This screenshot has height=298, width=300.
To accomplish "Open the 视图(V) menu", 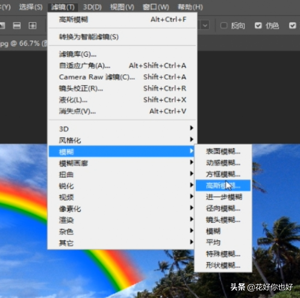I will click(122, 7).
